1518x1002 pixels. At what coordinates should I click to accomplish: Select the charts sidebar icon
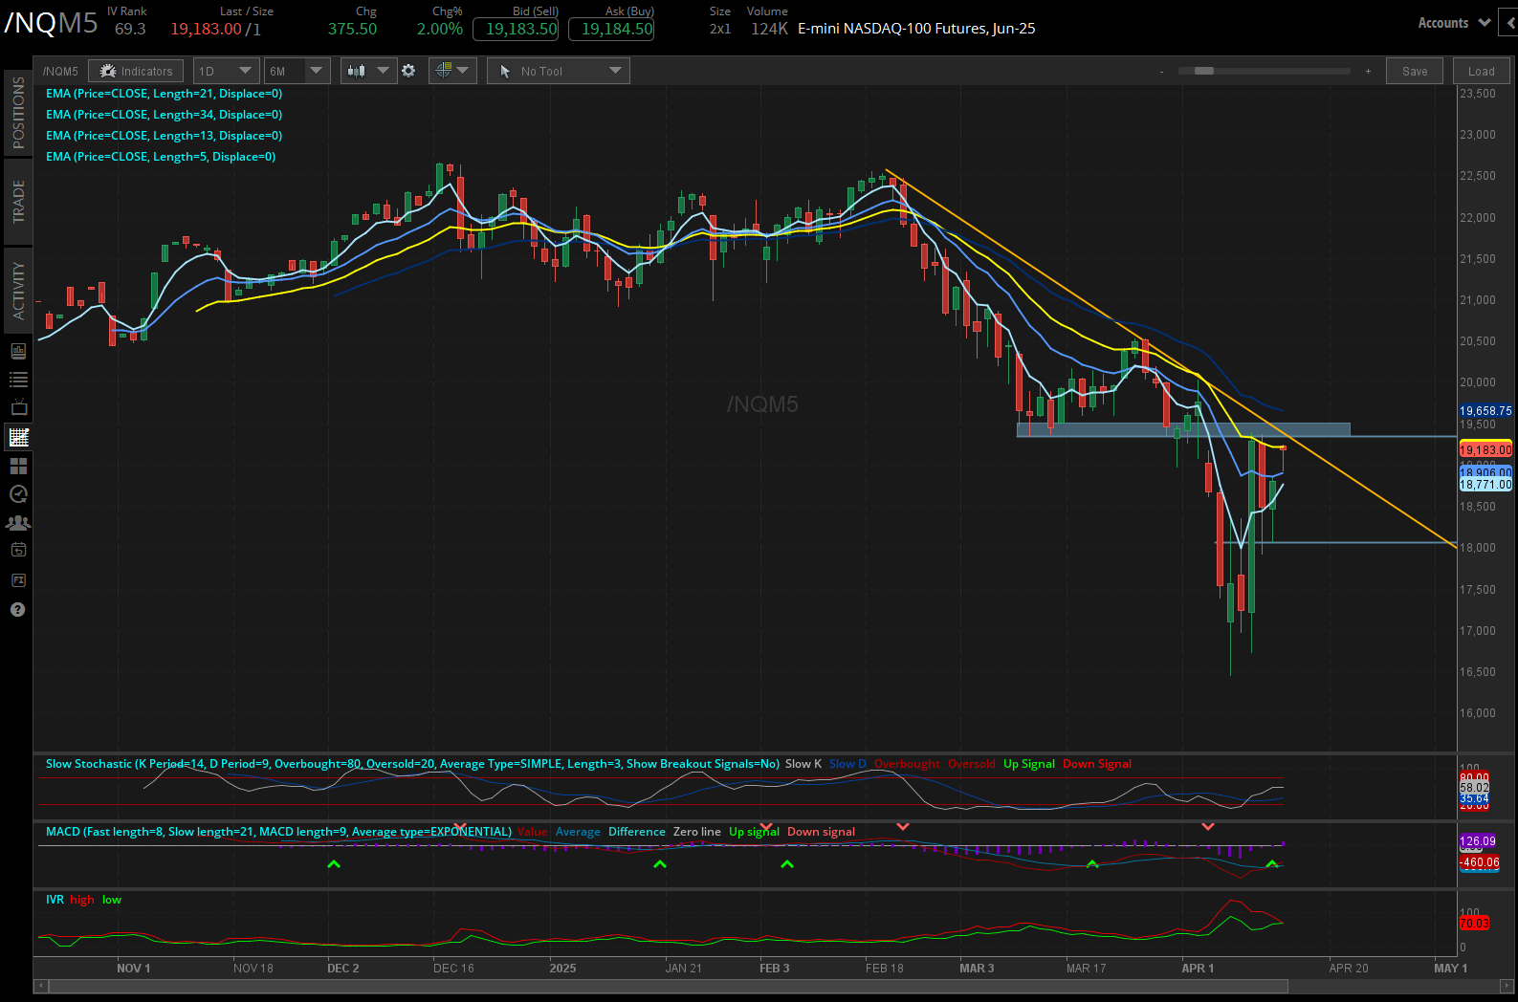pyautogui.click(x=18, y=437)
